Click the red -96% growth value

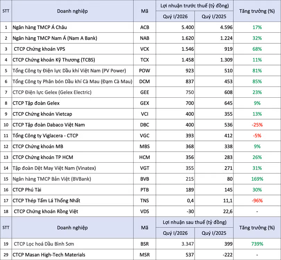[257, 201]
